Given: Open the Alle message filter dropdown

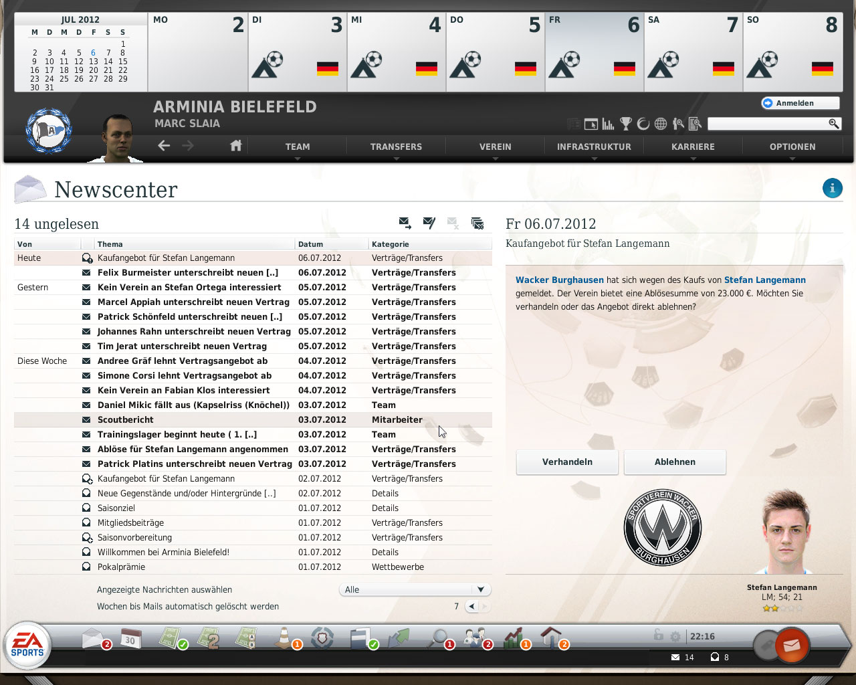Looking at the screenshot, I should (415, 589).
